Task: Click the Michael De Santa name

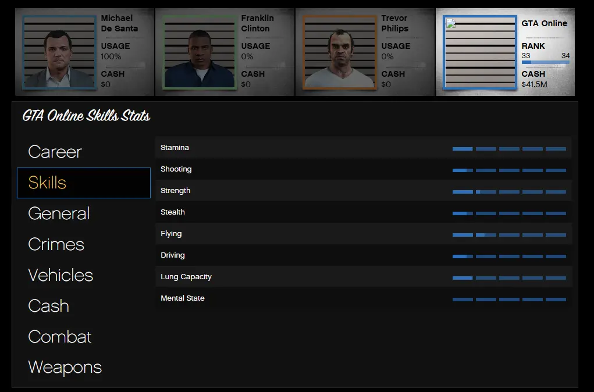Action: tap(119, 23)
